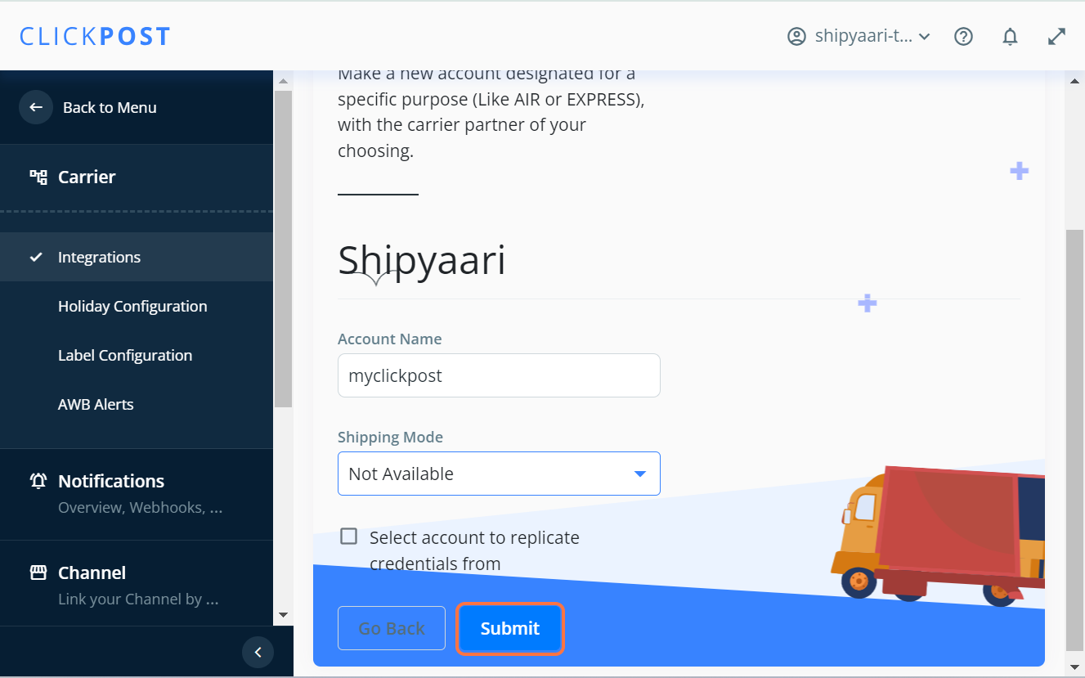Click the Shipping Mode dropdown arrow
The height and width of the screenshot is (678, 1085).
point(640,474)
